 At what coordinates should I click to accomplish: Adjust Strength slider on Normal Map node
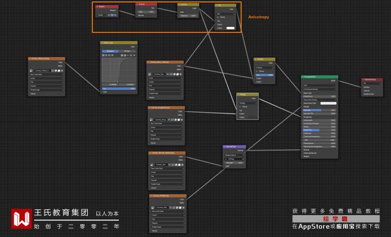(234, 163)
